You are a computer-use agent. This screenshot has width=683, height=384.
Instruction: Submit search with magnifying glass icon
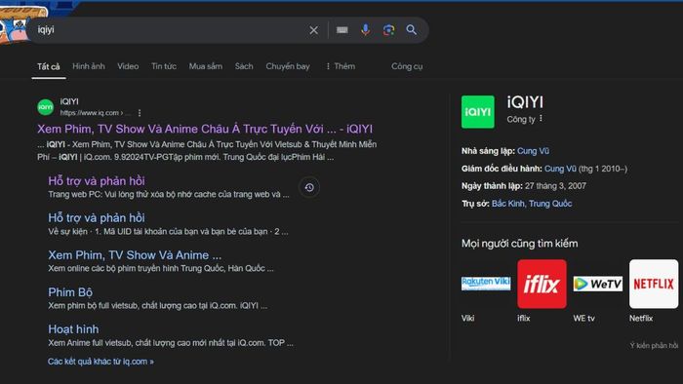coord(411,29)
